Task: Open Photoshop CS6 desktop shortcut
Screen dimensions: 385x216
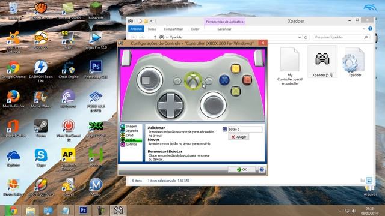Action: point(96,70)
